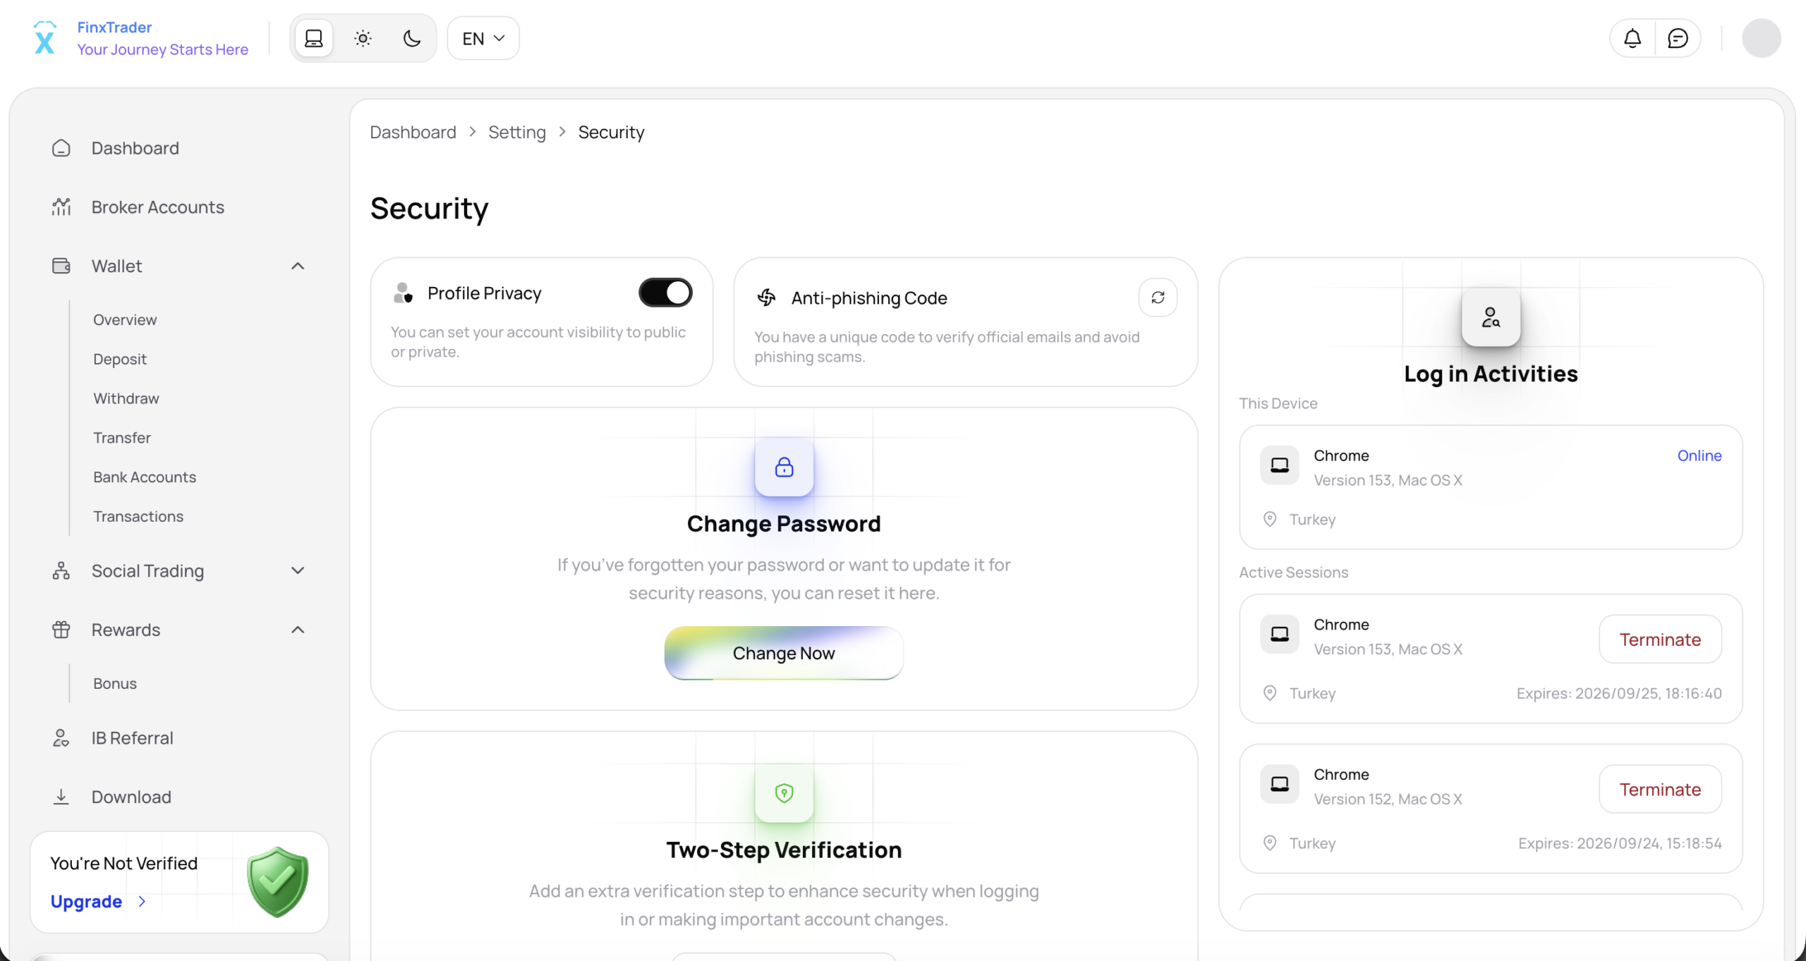The height and width of the screenshot is (961, 1806).
Task: Go to Wallet Overview
Action: coord(125,320)
